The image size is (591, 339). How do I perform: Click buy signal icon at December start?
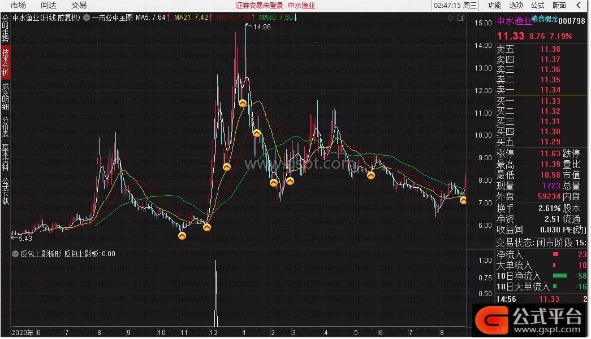point(207,227)
